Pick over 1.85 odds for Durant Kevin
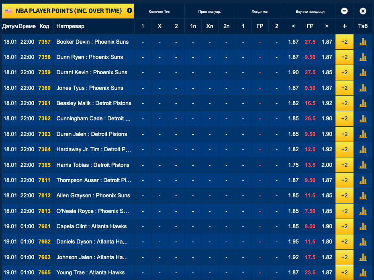374x280 pixels. coord(327,72)
